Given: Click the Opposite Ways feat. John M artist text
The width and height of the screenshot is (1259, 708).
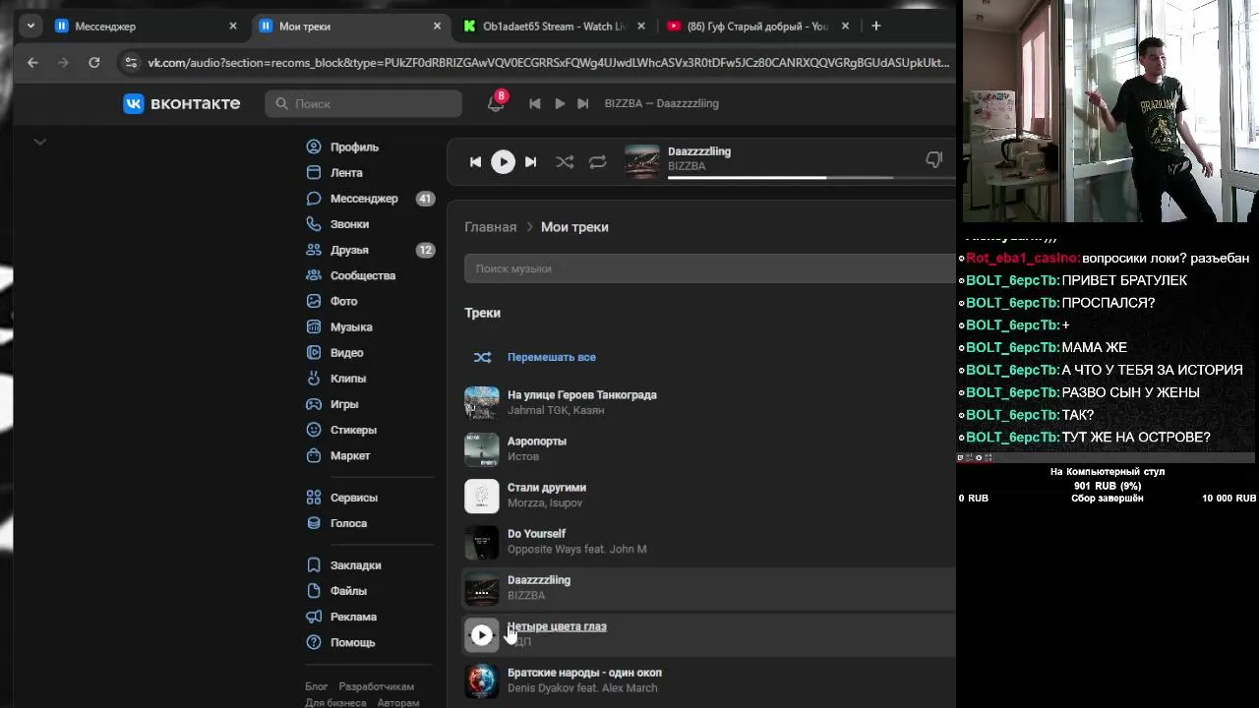Looking at the screenshot, I should tap(576, 550).
